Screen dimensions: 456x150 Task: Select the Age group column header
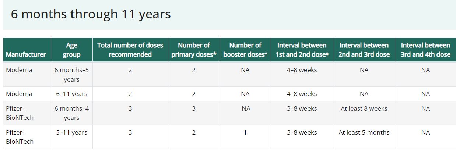71,50
